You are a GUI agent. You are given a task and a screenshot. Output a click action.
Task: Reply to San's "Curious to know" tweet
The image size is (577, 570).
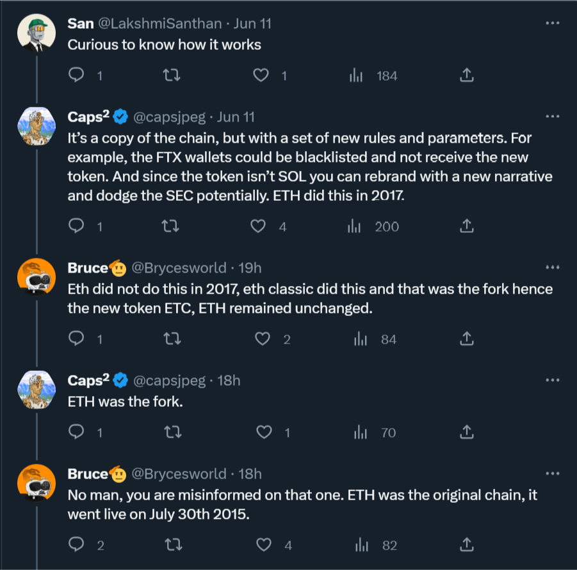pyautogui.click(x=76, y=75)
